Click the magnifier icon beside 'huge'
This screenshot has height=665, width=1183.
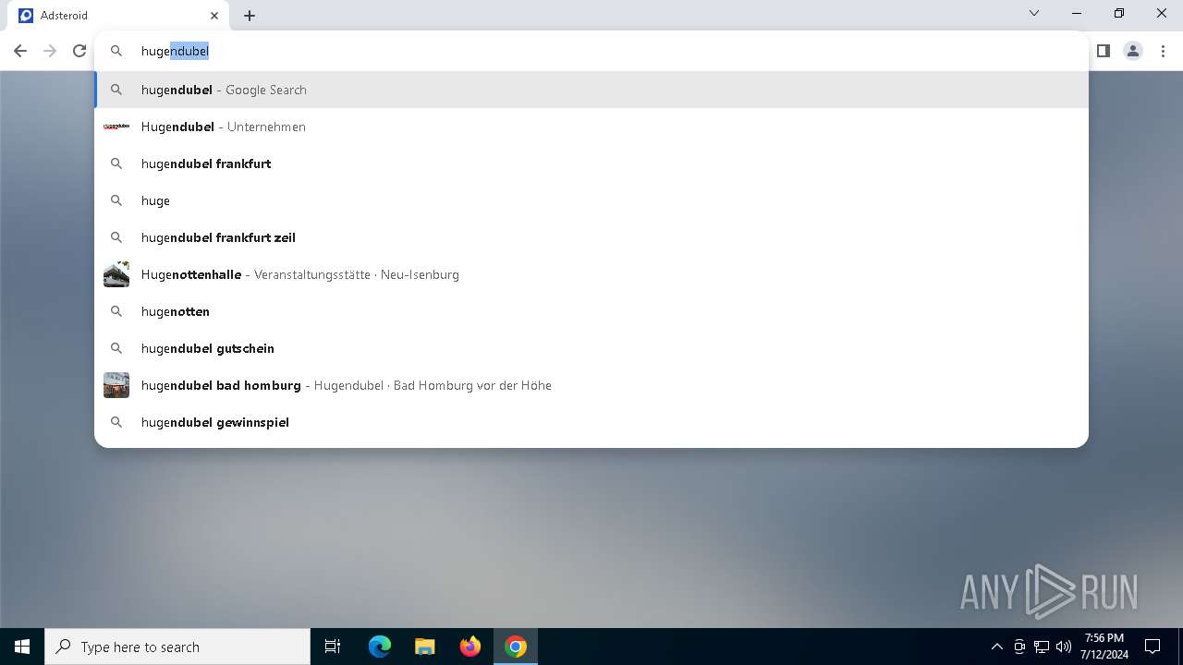[x=116, y=200]
